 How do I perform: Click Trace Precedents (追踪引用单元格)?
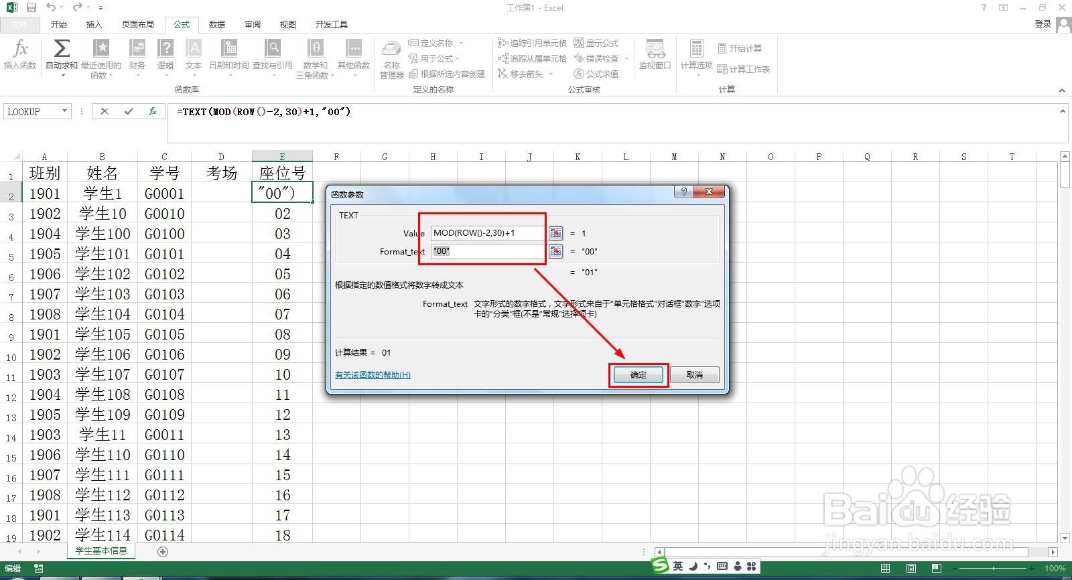click(x=532, y=43)
